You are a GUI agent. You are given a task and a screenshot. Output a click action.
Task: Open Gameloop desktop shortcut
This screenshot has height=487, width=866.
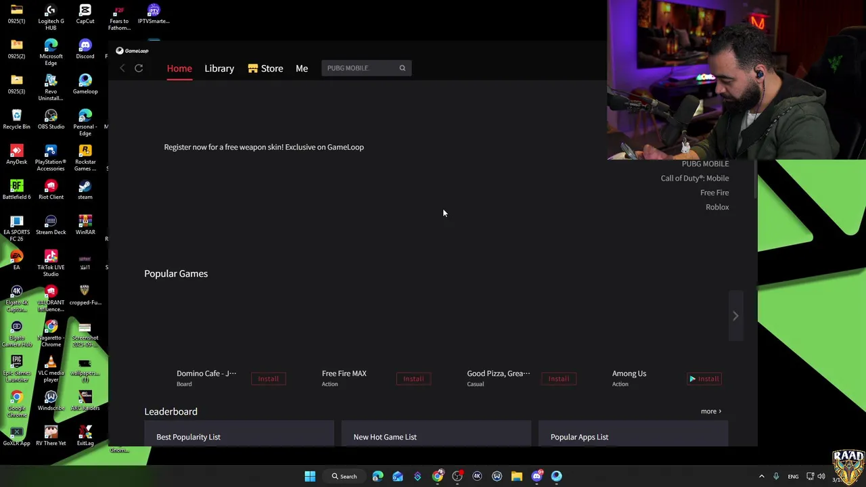pyautogui.click(x=85, y=85)
